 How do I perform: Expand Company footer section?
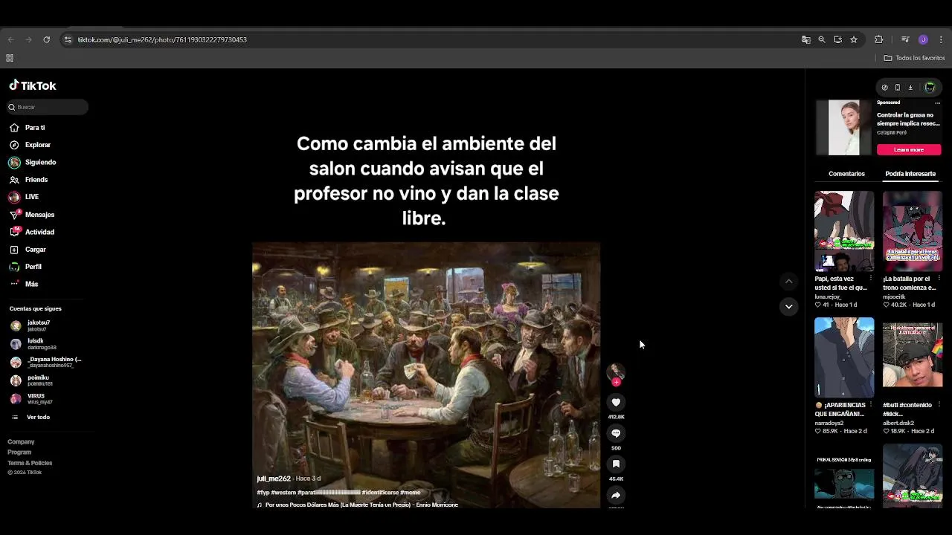[21, 442]
